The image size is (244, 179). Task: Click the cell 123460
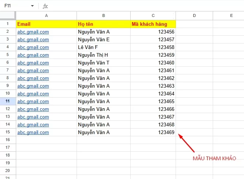coord(153,63)
